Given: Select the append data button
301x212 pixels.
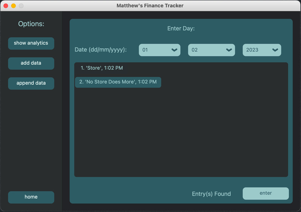Looking at the screenshot, I should (31, 83).
